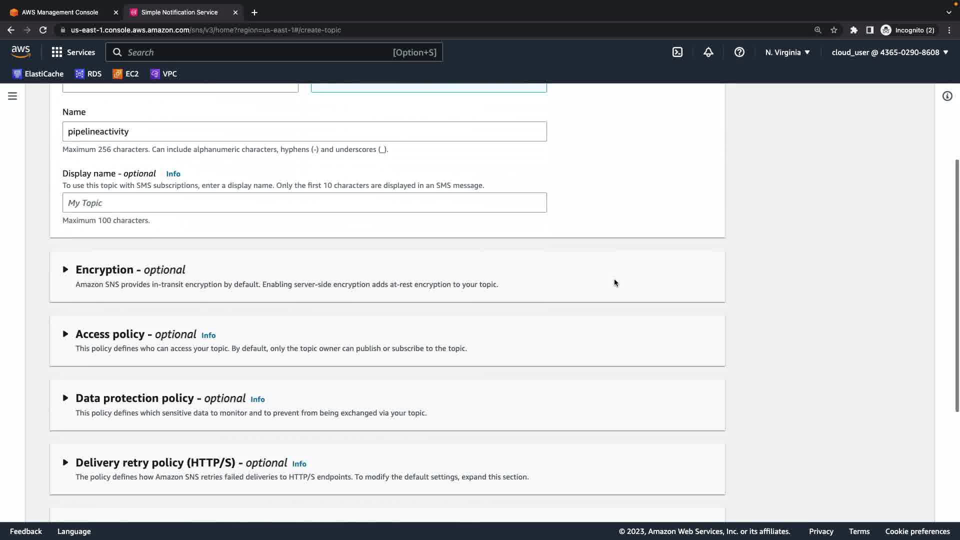The width and height of the screenshot is (960, 540).
Task: Open the ElastiCache shortcut in favorites bar
Action: (38, 74)
